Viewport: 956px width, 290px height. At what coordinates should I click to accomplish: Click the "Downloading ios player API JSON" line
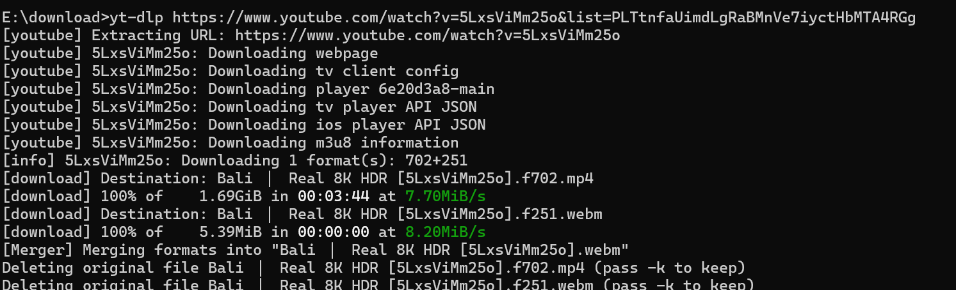click(244, 125)
